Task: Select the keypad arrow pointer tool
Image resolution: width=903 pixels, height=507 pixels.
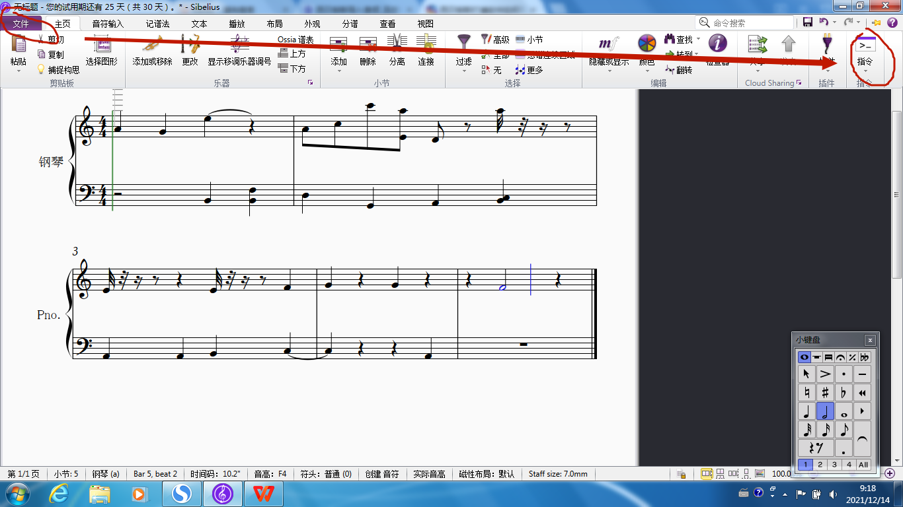Action: [806, 374]
